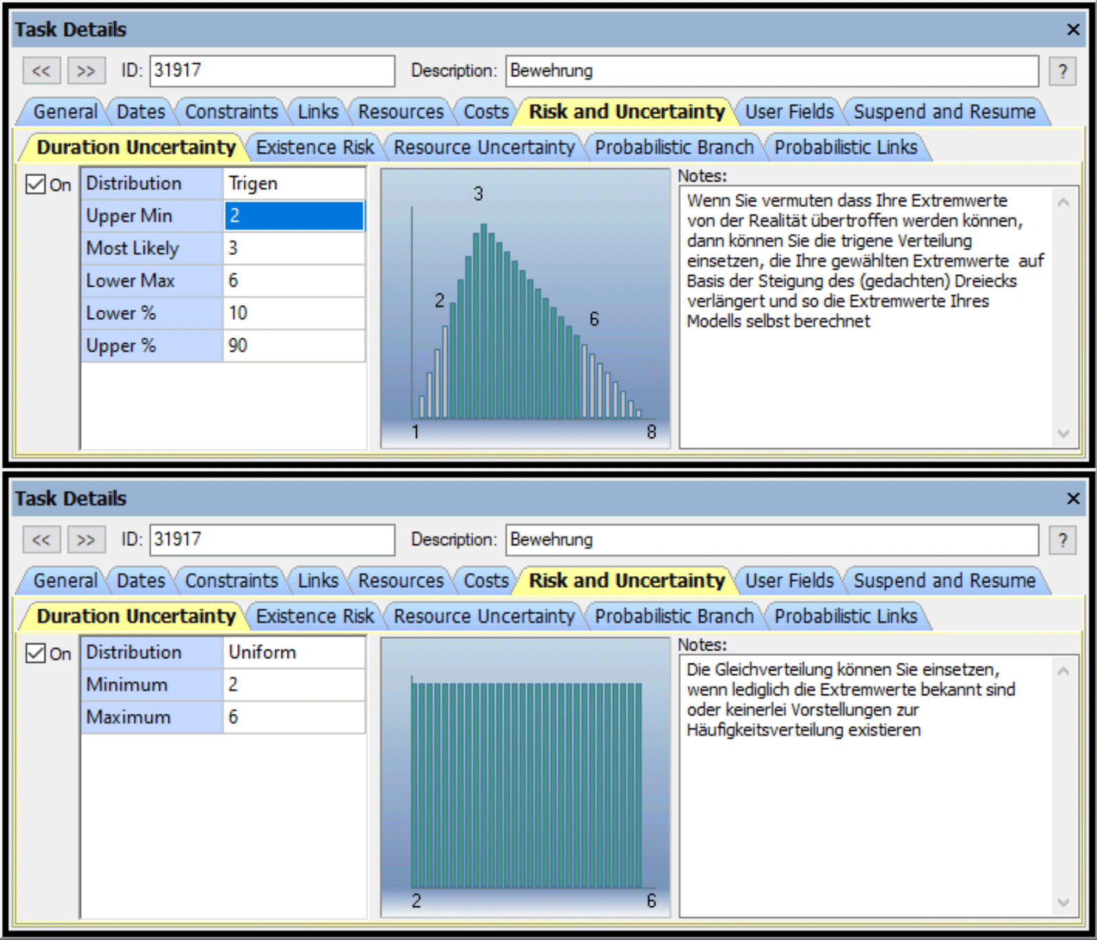This screenshot has width=1097, height=940.
Task: Open help button in Trigen distribution dialog
Action: coord(1062,71)
